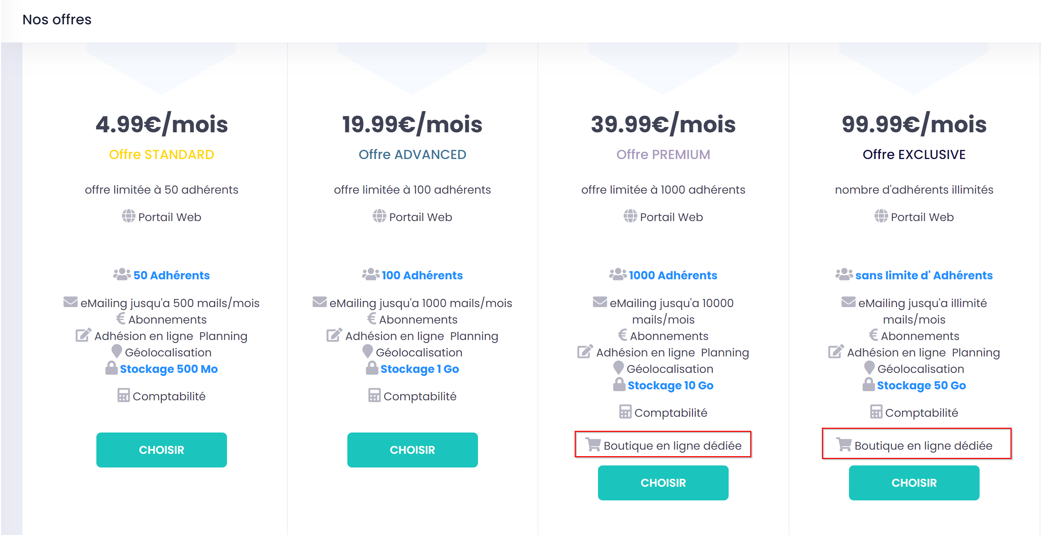Click the Nos offres heading
Image resolution: width=1041 pixels, height=535 pixels.
(x=57, y=20)
